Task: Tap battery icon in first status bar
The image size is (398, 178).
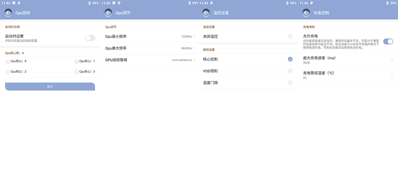Action: pyautogui.click(x=89, y=3)
